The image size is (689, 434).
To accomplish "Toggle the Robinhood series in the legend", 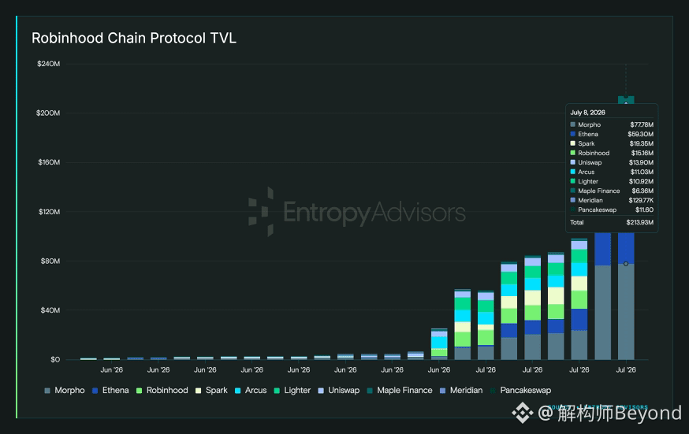I will 162,390.
